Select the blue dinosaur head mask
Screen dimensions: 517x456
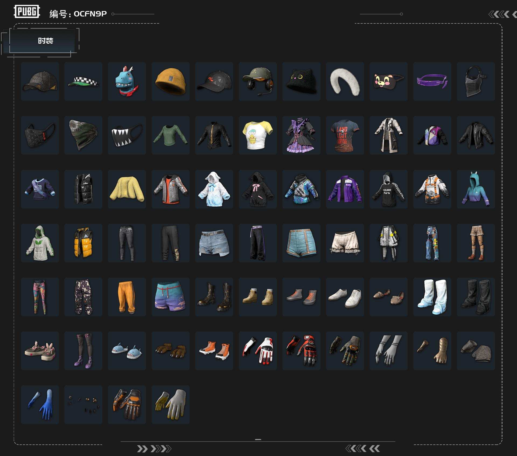(x=127, y=81)
